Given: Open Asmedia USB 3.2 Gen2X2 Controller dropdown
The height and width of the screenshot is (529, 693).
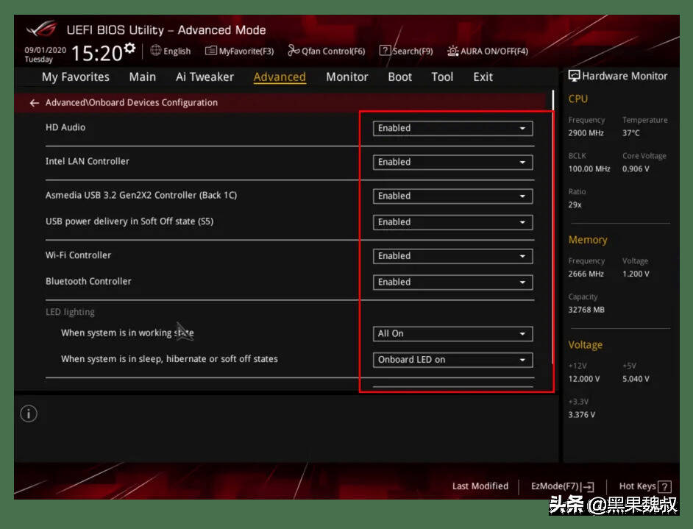Looking at the screenshot, I should [452, 196].
